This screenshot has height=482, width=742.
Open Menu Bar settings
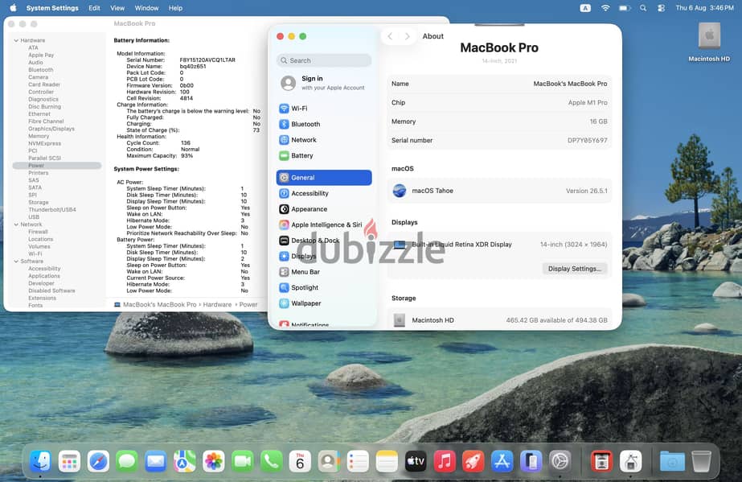324,272
